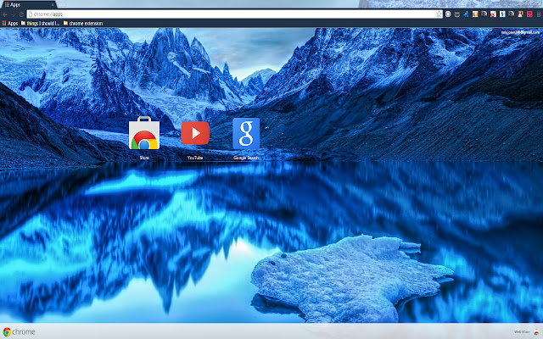The width and height of the screenshot is (543, 339).
Task: Go back with the back arrow
Action: coord(5,14)
